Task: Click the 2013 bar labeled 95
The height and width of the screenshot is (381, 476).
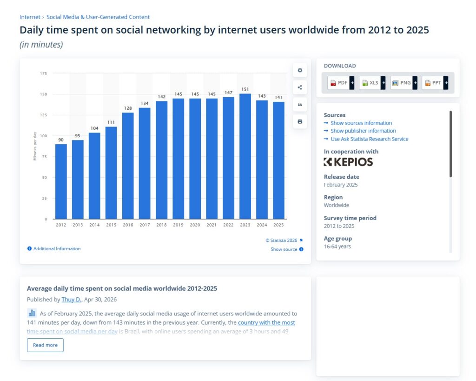Action: pyautogui.click(x=78, y=179)
